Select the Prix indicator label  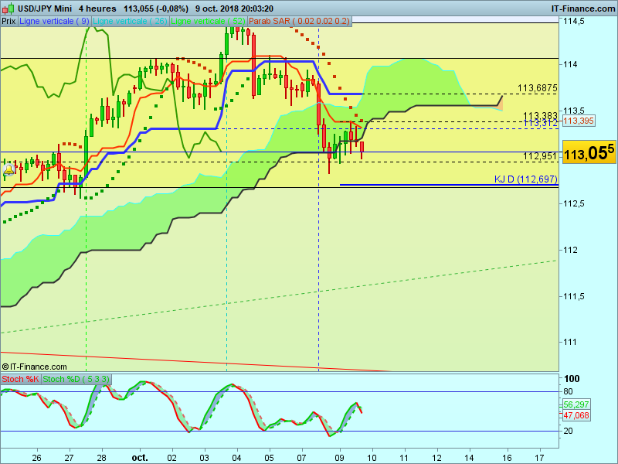[x=8, y=22]
